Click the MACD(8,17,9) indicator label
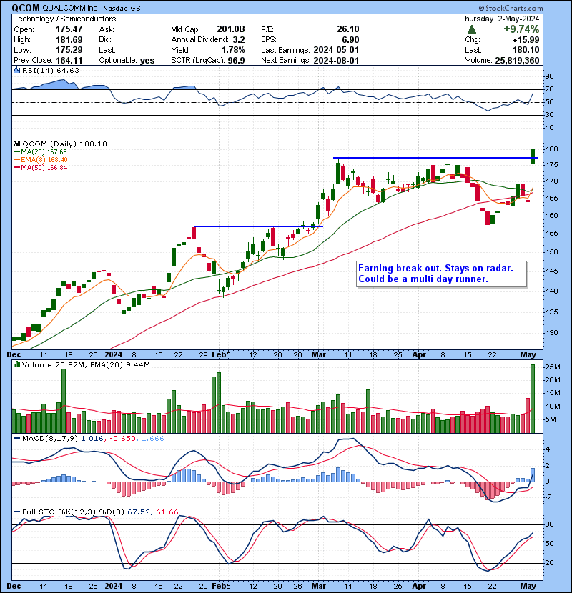 [50, 439]
